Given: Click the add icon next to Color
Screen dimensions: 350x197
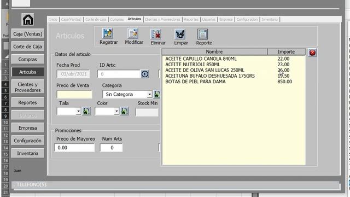Looking at the screenshot, I should tap(125, 111).
